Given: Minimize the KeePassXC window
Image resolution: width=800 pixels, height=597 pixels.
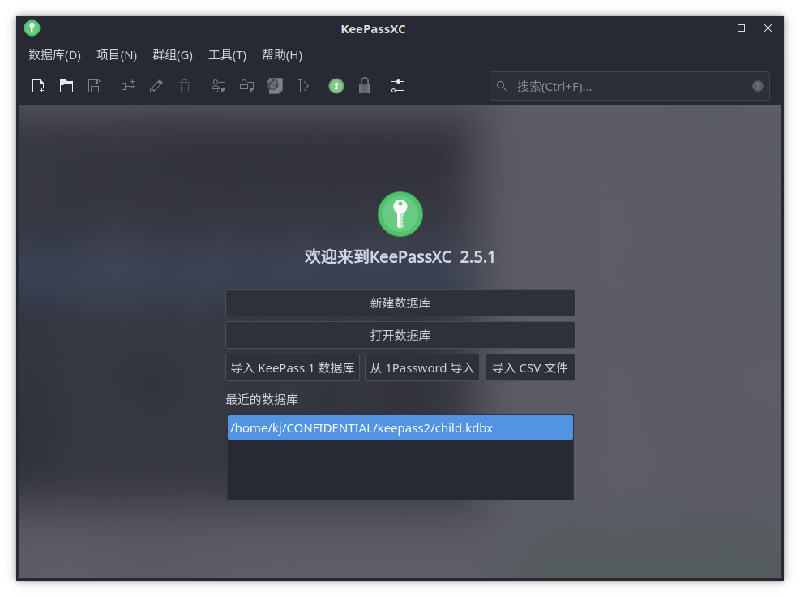Looking at the screenshot, I should 714,28.
